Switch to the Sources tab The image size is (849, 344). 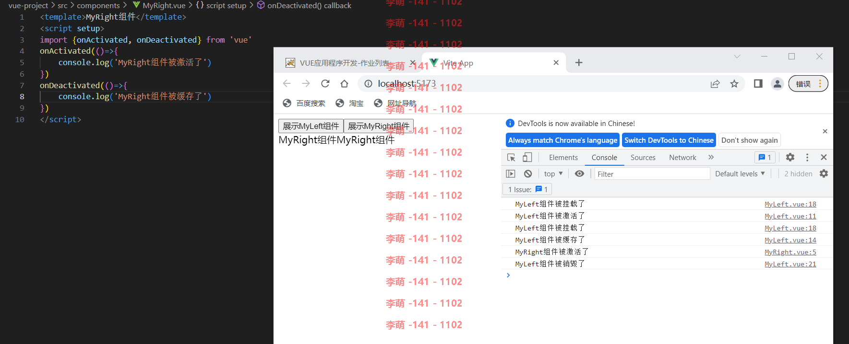coord(643,157)
